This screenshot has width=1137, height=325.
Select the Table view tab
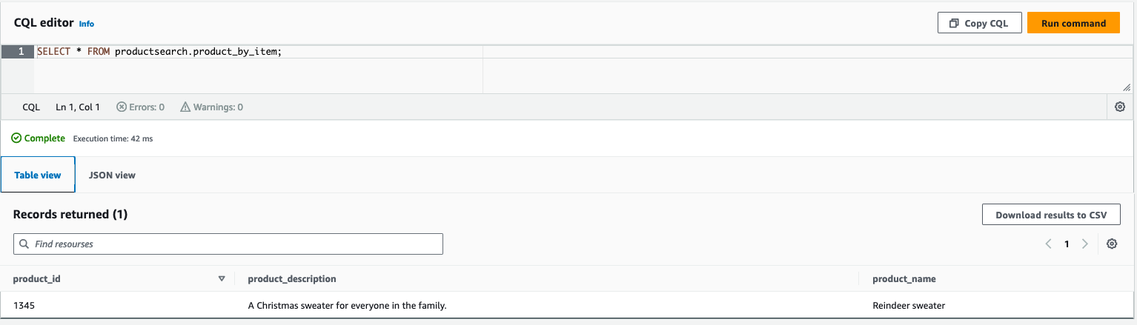[37, 175]
